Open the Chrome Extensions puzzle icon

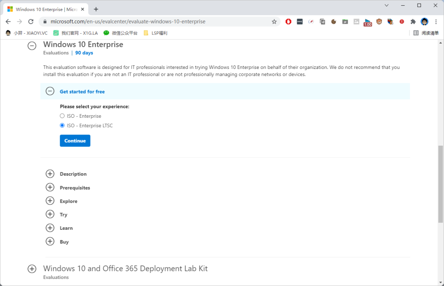point(413,22)
